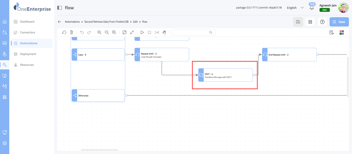Click the stop square icon in toolbar

click(149, 32)
